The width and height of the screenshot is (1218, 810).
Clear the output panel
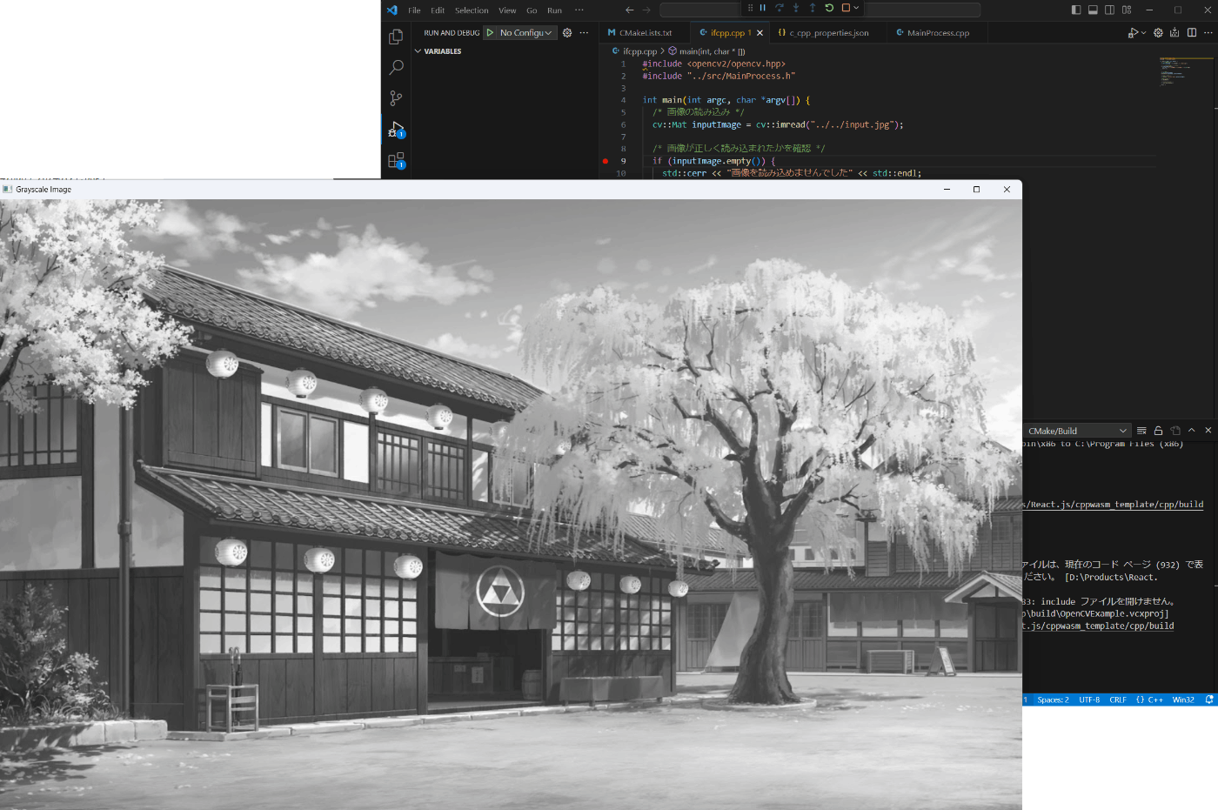[1141, 431]
